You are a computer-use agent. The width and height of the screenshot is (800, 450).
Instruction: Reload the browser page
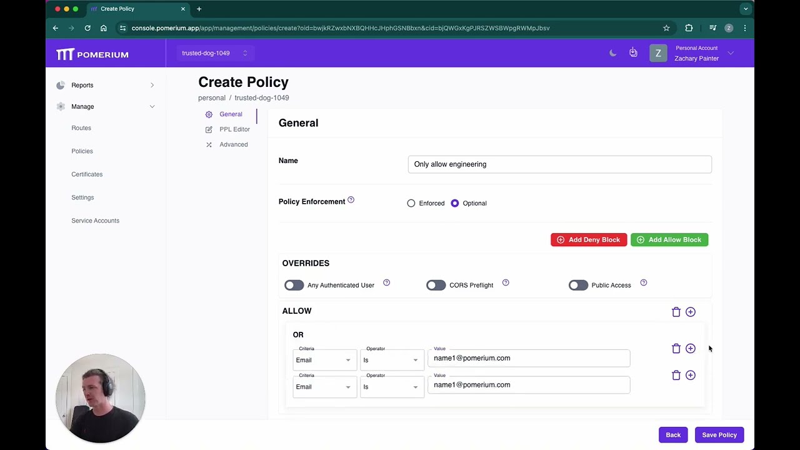(87, 28)
